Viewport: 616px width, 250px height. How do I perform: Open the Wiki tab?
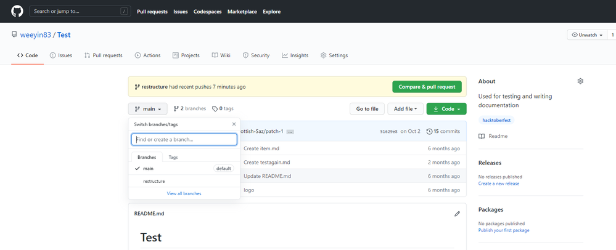221,55
